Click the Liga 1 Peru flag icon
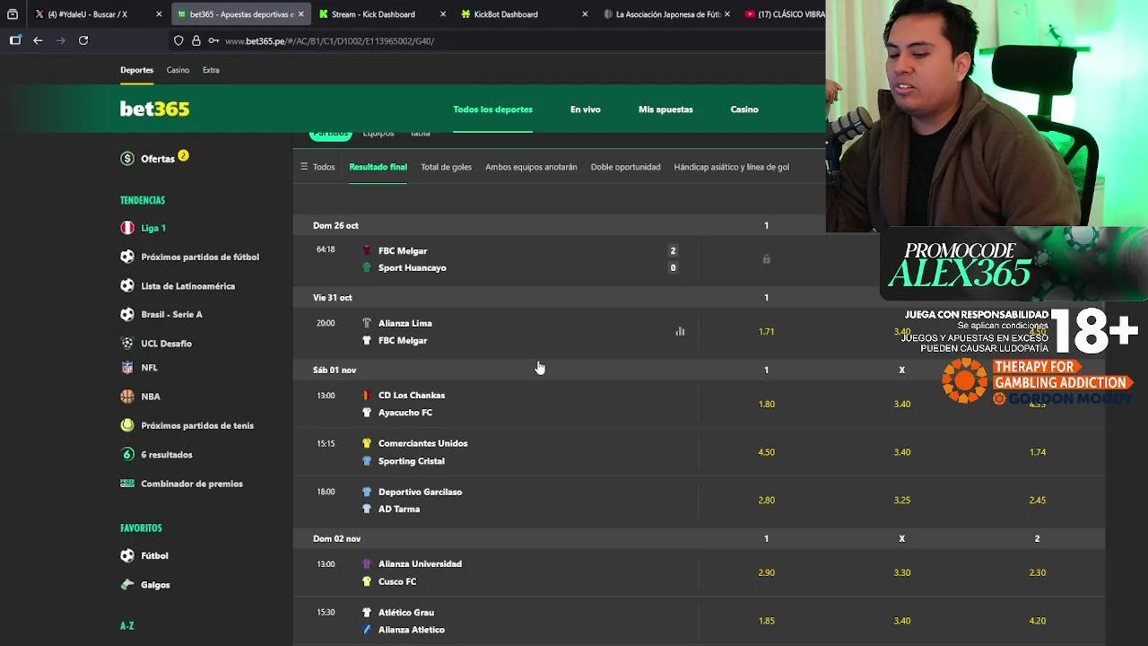Viewport: 1148px width, 646px height. [x=127, y=228]
